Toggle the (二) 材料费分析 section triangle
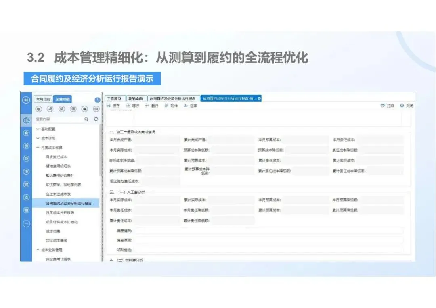 coord(111,260)
